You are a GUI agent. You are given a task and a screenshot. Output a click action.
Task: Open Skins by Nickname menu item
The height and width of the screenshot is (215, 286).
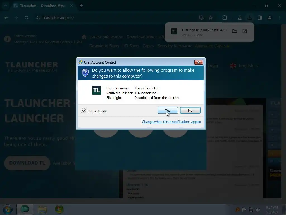175,46
